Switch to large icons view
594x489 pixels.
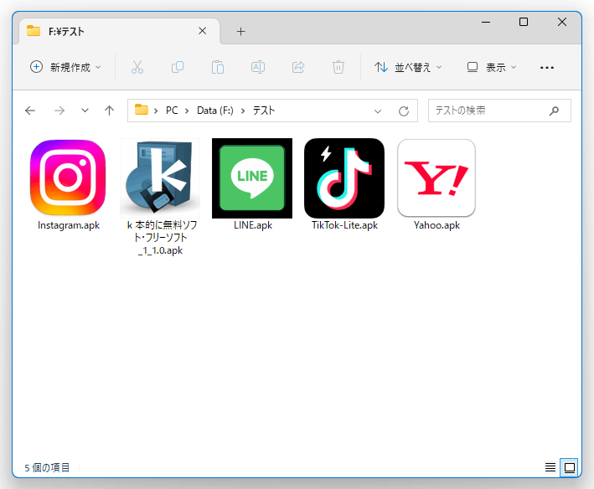(x=570, y=467)
